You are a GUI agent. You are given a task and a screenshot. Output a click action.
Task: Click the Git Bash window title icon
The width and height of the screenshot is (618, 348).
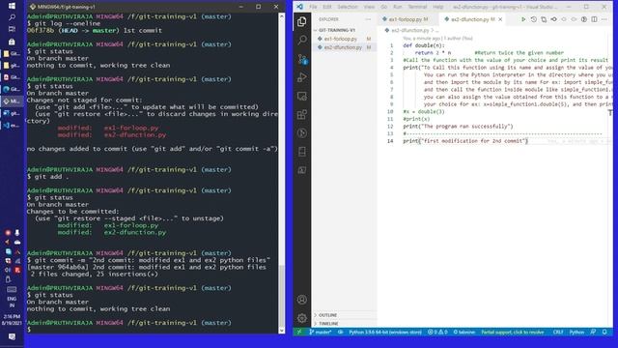(x=33, y=7)
